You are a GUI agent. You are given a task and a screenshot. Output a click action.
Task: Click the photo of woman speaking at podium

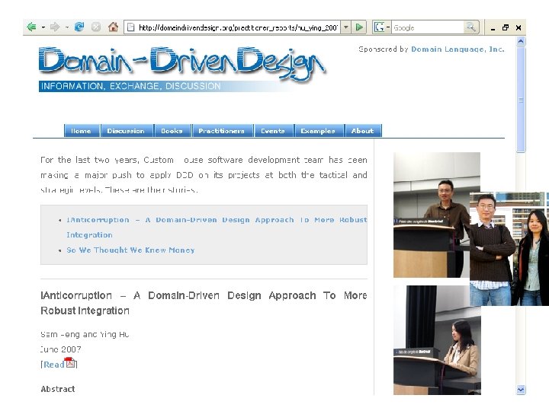tap(437, 340)
